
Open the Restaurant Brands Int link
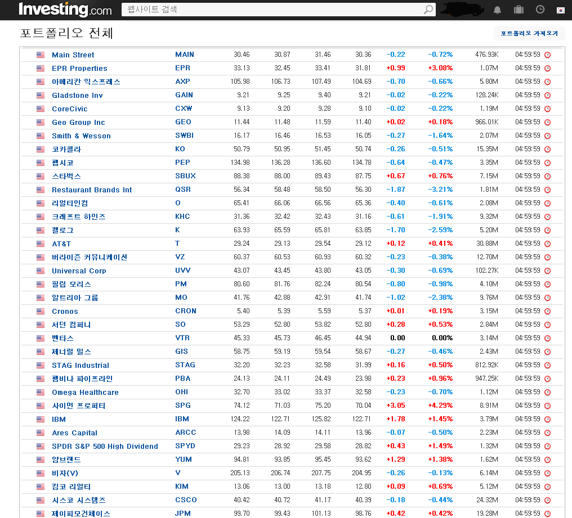click(92, 190)
